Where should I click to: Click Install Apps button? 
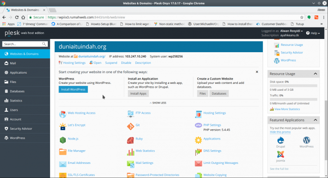(x=138, y=94)
